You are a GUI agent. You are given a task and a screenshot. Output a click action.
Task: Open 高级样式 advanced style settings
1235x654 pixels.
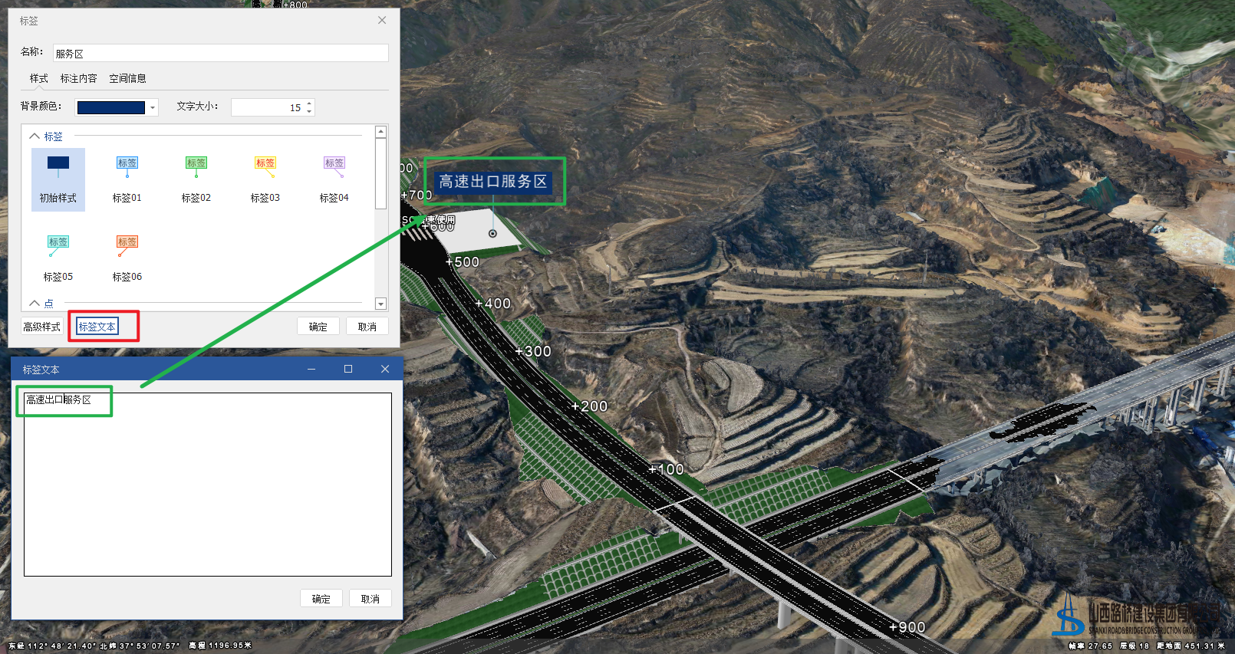tap(41, 327)
